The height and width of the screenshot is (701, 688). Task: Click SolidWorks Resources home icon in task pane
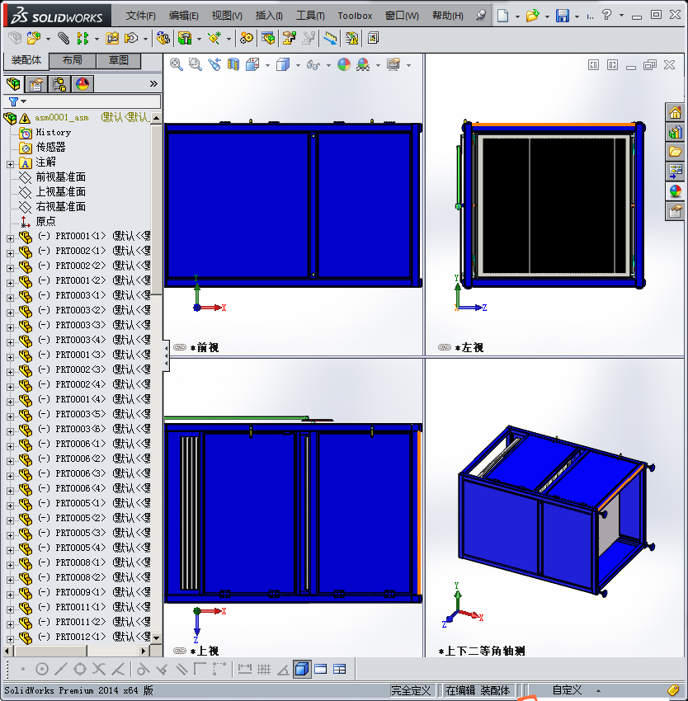tap(675, 113)
